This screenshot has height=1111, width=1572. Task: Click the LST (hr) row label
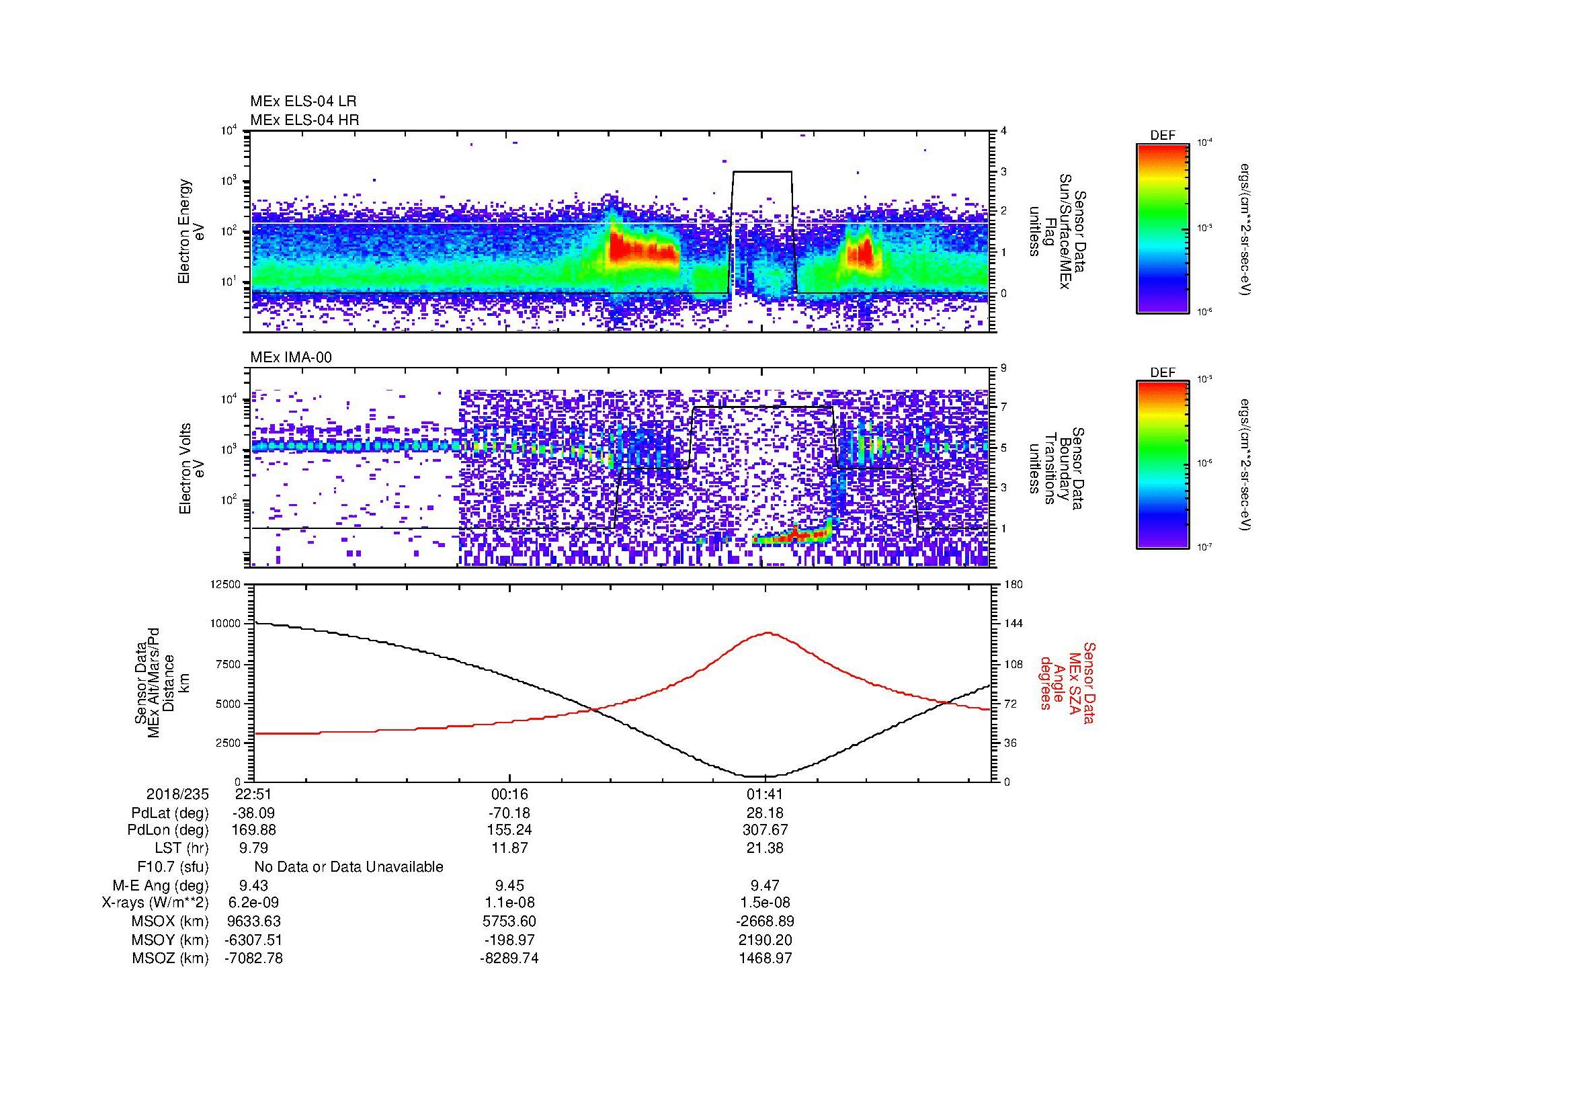[x=181, y=848]
